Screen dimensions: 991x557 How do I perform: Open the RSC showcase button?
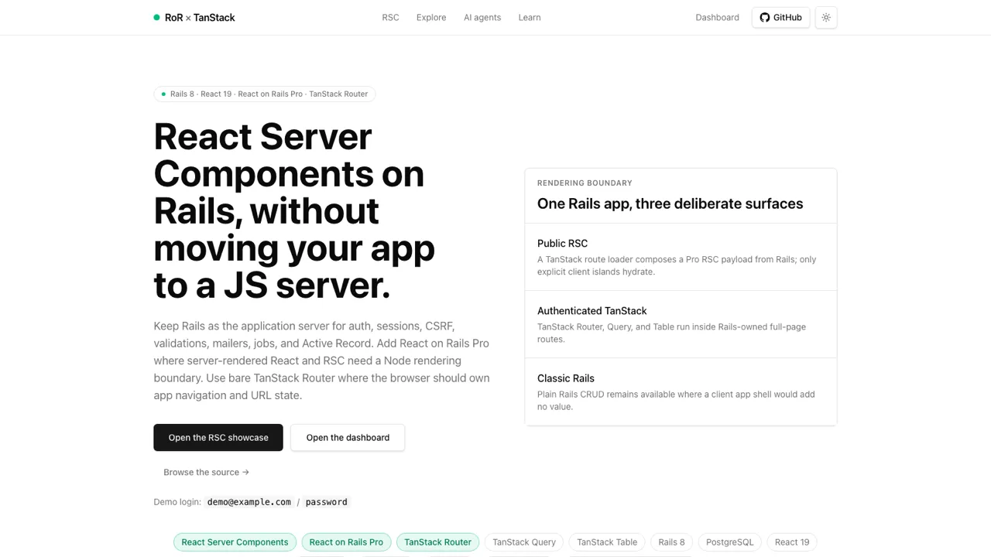click(x=218, y=437)
